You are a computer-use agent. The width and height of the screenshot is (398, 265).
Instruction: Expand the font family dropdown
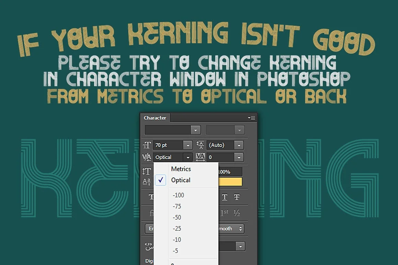196,130
